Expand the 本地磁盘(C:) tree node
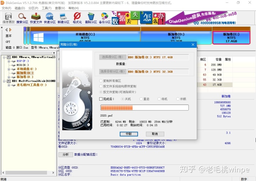 pyautogui.click(x=9, y=69)
